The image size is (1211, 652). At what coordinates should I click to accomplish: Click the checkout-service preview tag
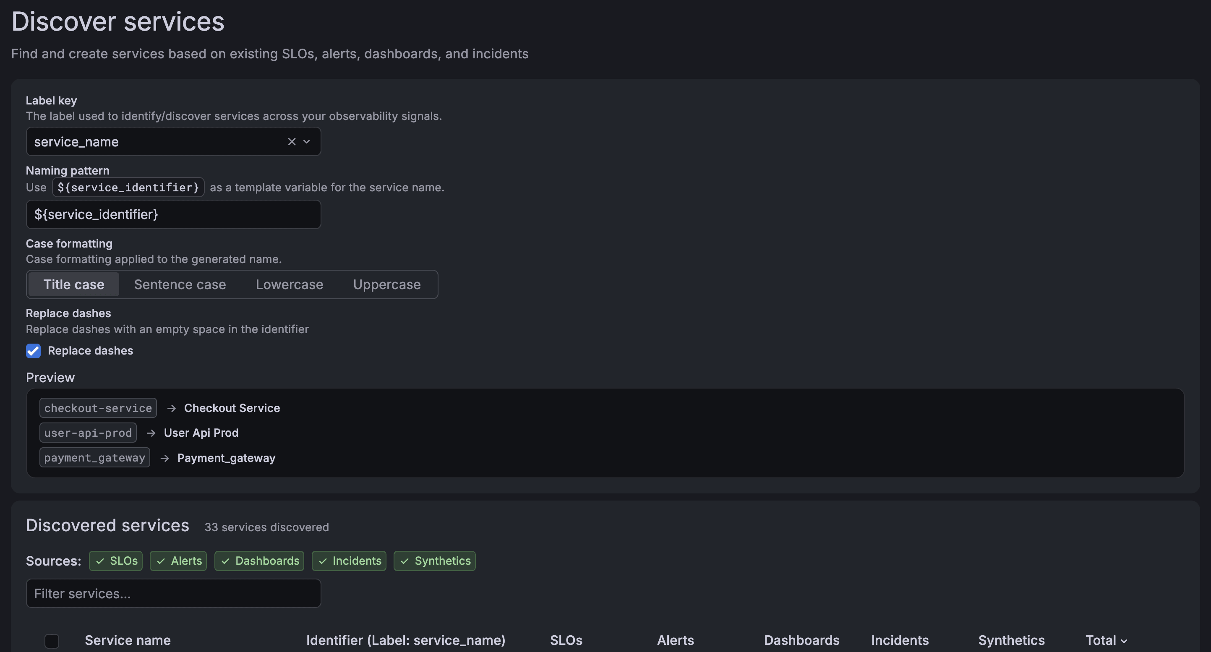tap(98, 408)
